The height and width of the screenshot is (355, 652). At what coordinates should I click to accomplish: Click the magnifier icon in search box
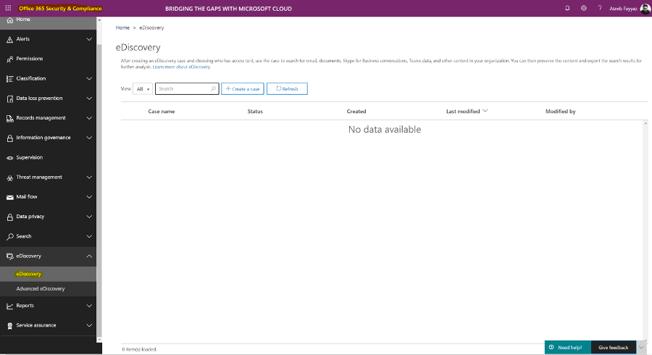coord(213,88)
